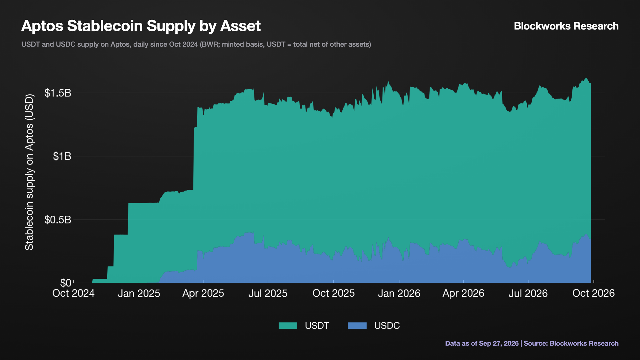Toggle the USDT legend label
The image size is (640, 360).
pyautogui.click(x=317, y=326)
